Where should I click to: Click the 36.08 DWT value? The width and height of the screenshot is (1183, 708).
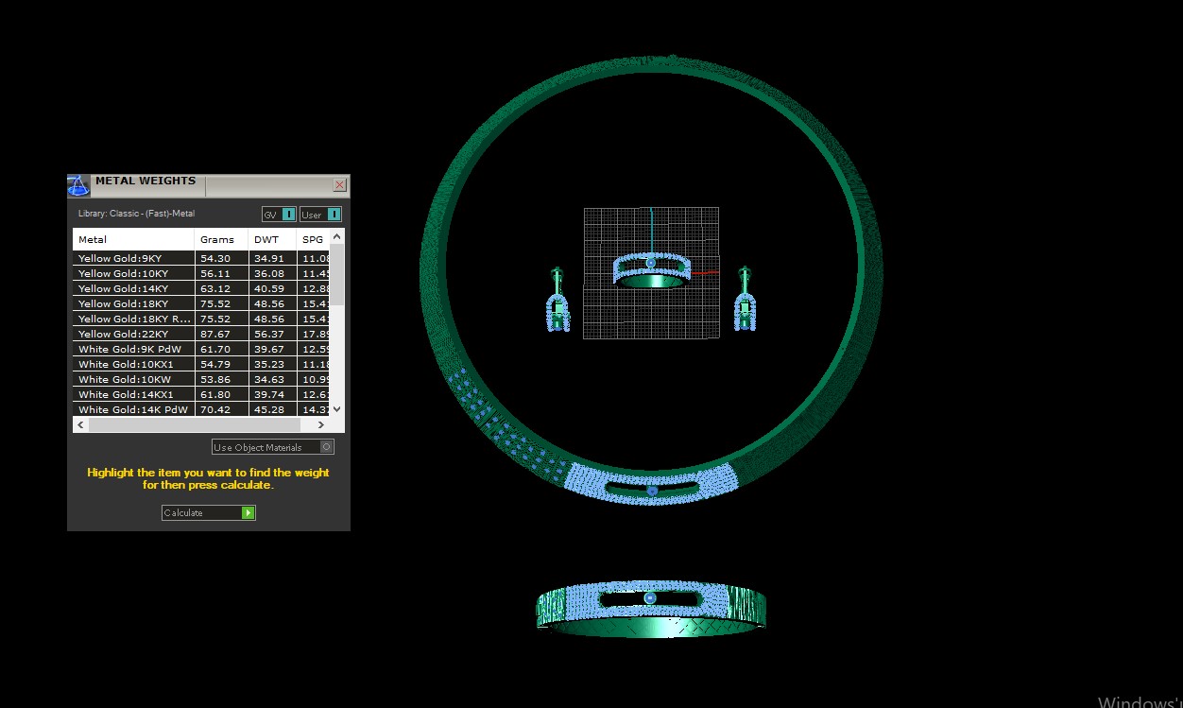[269, 273]
